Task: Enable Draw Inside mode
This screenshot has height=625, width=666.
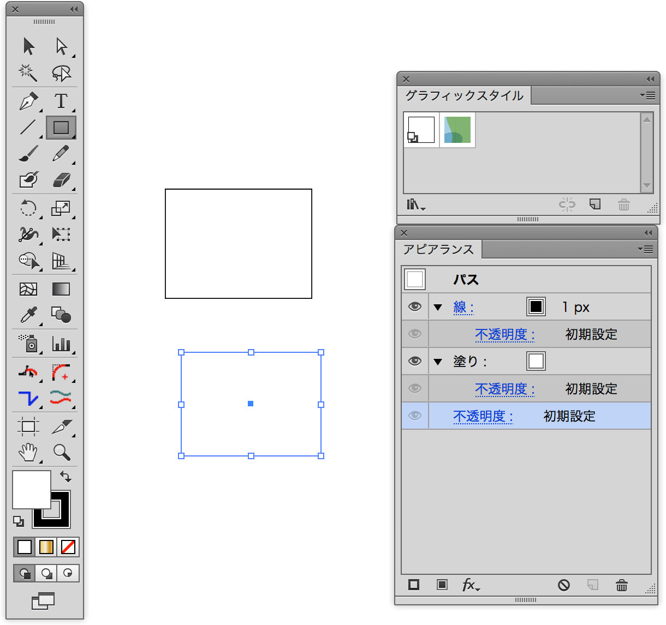Action: click(68, 573)
